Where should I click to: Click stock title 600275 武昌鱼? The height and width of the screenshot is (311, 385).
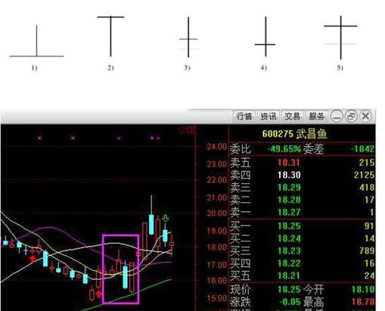click(294, 134)
